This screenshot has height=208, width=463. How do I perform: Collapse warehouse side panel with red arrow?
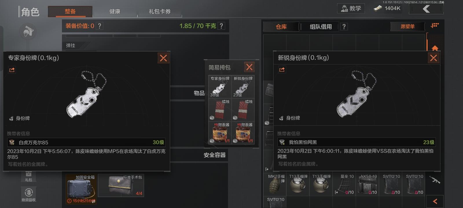435,201
